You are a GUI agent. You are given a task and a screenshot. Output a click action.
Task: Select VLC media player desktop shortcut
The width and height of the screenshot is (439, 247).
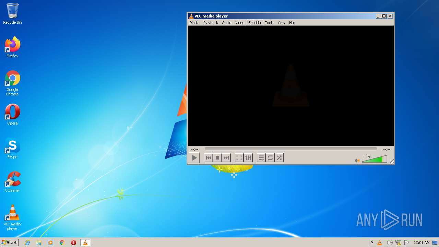coord(12,217)
